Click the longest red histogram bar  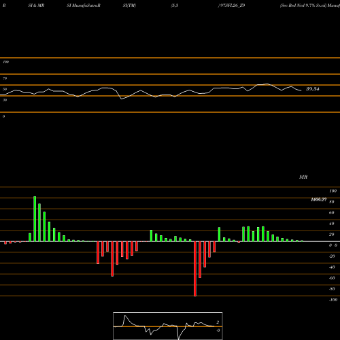click(x=195, y=269)
